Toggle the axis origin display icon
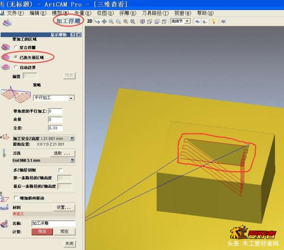Screen dimensions: 284x250 pos(205,22)
